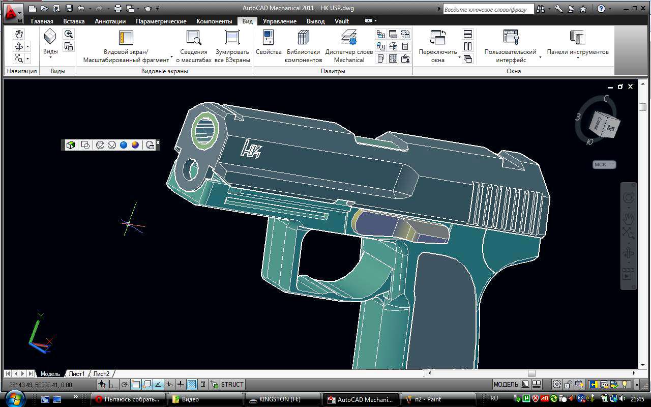The image size is (651, 407).
Task: Click the Zoom extents icon in Navigation
Action: (19, 58)
